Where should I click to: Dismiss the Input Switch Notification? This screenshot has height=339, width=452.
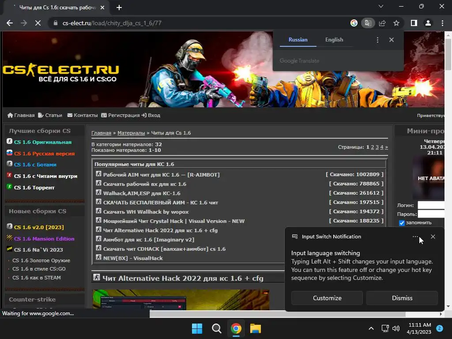[402, 298]
